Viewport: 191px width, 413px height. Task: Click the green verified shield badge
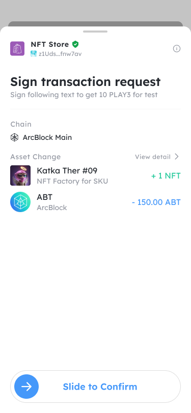point(75,44)
